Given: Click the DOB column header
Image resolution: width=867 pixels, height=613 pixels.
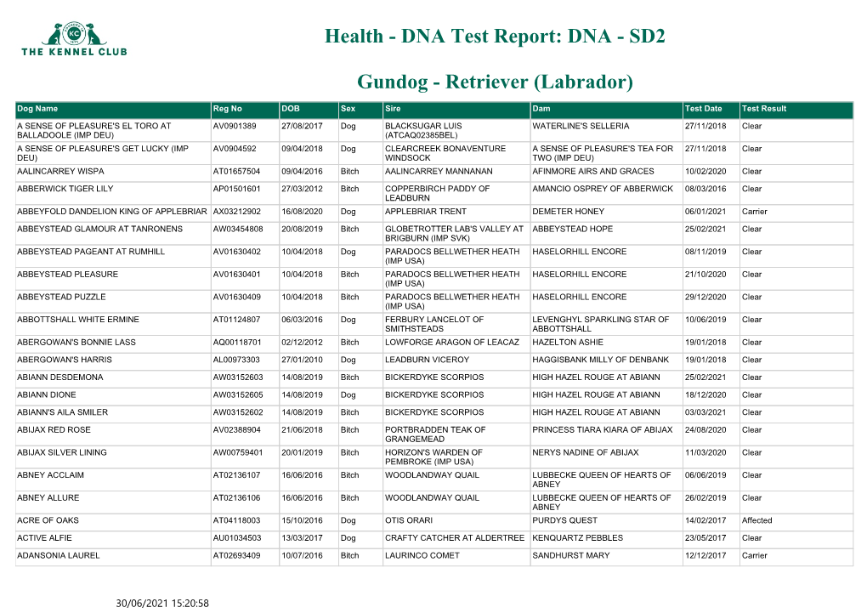Looking at the screenshot, I should click(290, 109).
